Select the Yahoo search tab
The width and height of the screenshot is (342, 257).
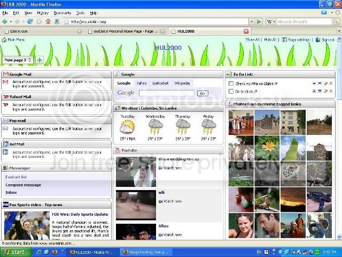click(141, 83)
